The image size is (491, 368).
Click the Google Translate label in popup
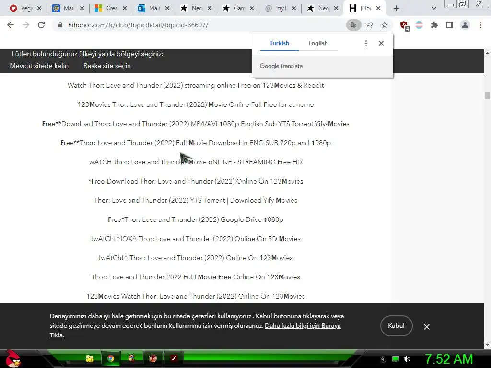(x=281, y=66)
